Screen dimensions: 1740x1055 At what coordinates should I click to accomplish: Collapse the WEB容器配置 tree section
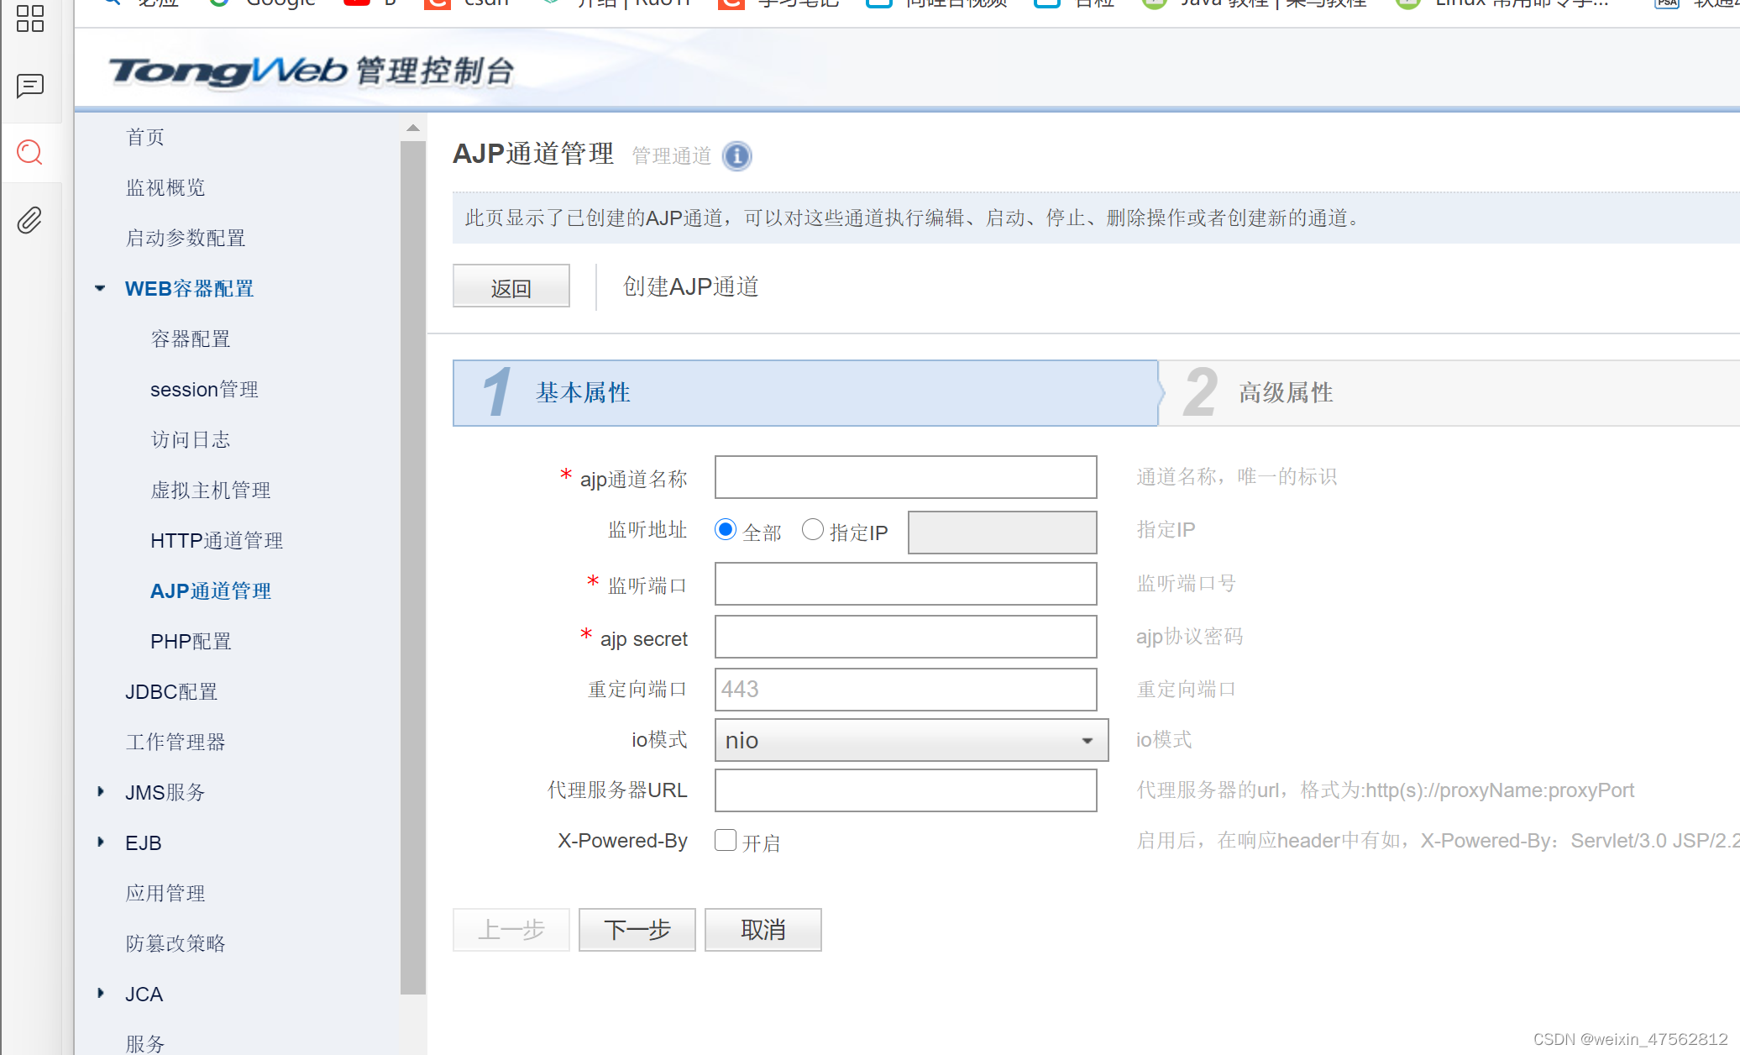[101, 288]
